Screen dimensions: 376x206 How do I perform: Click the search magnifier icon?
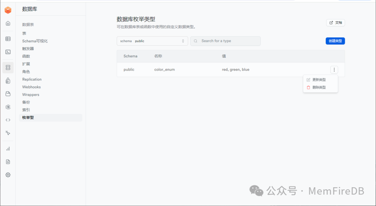coord(196,41)
